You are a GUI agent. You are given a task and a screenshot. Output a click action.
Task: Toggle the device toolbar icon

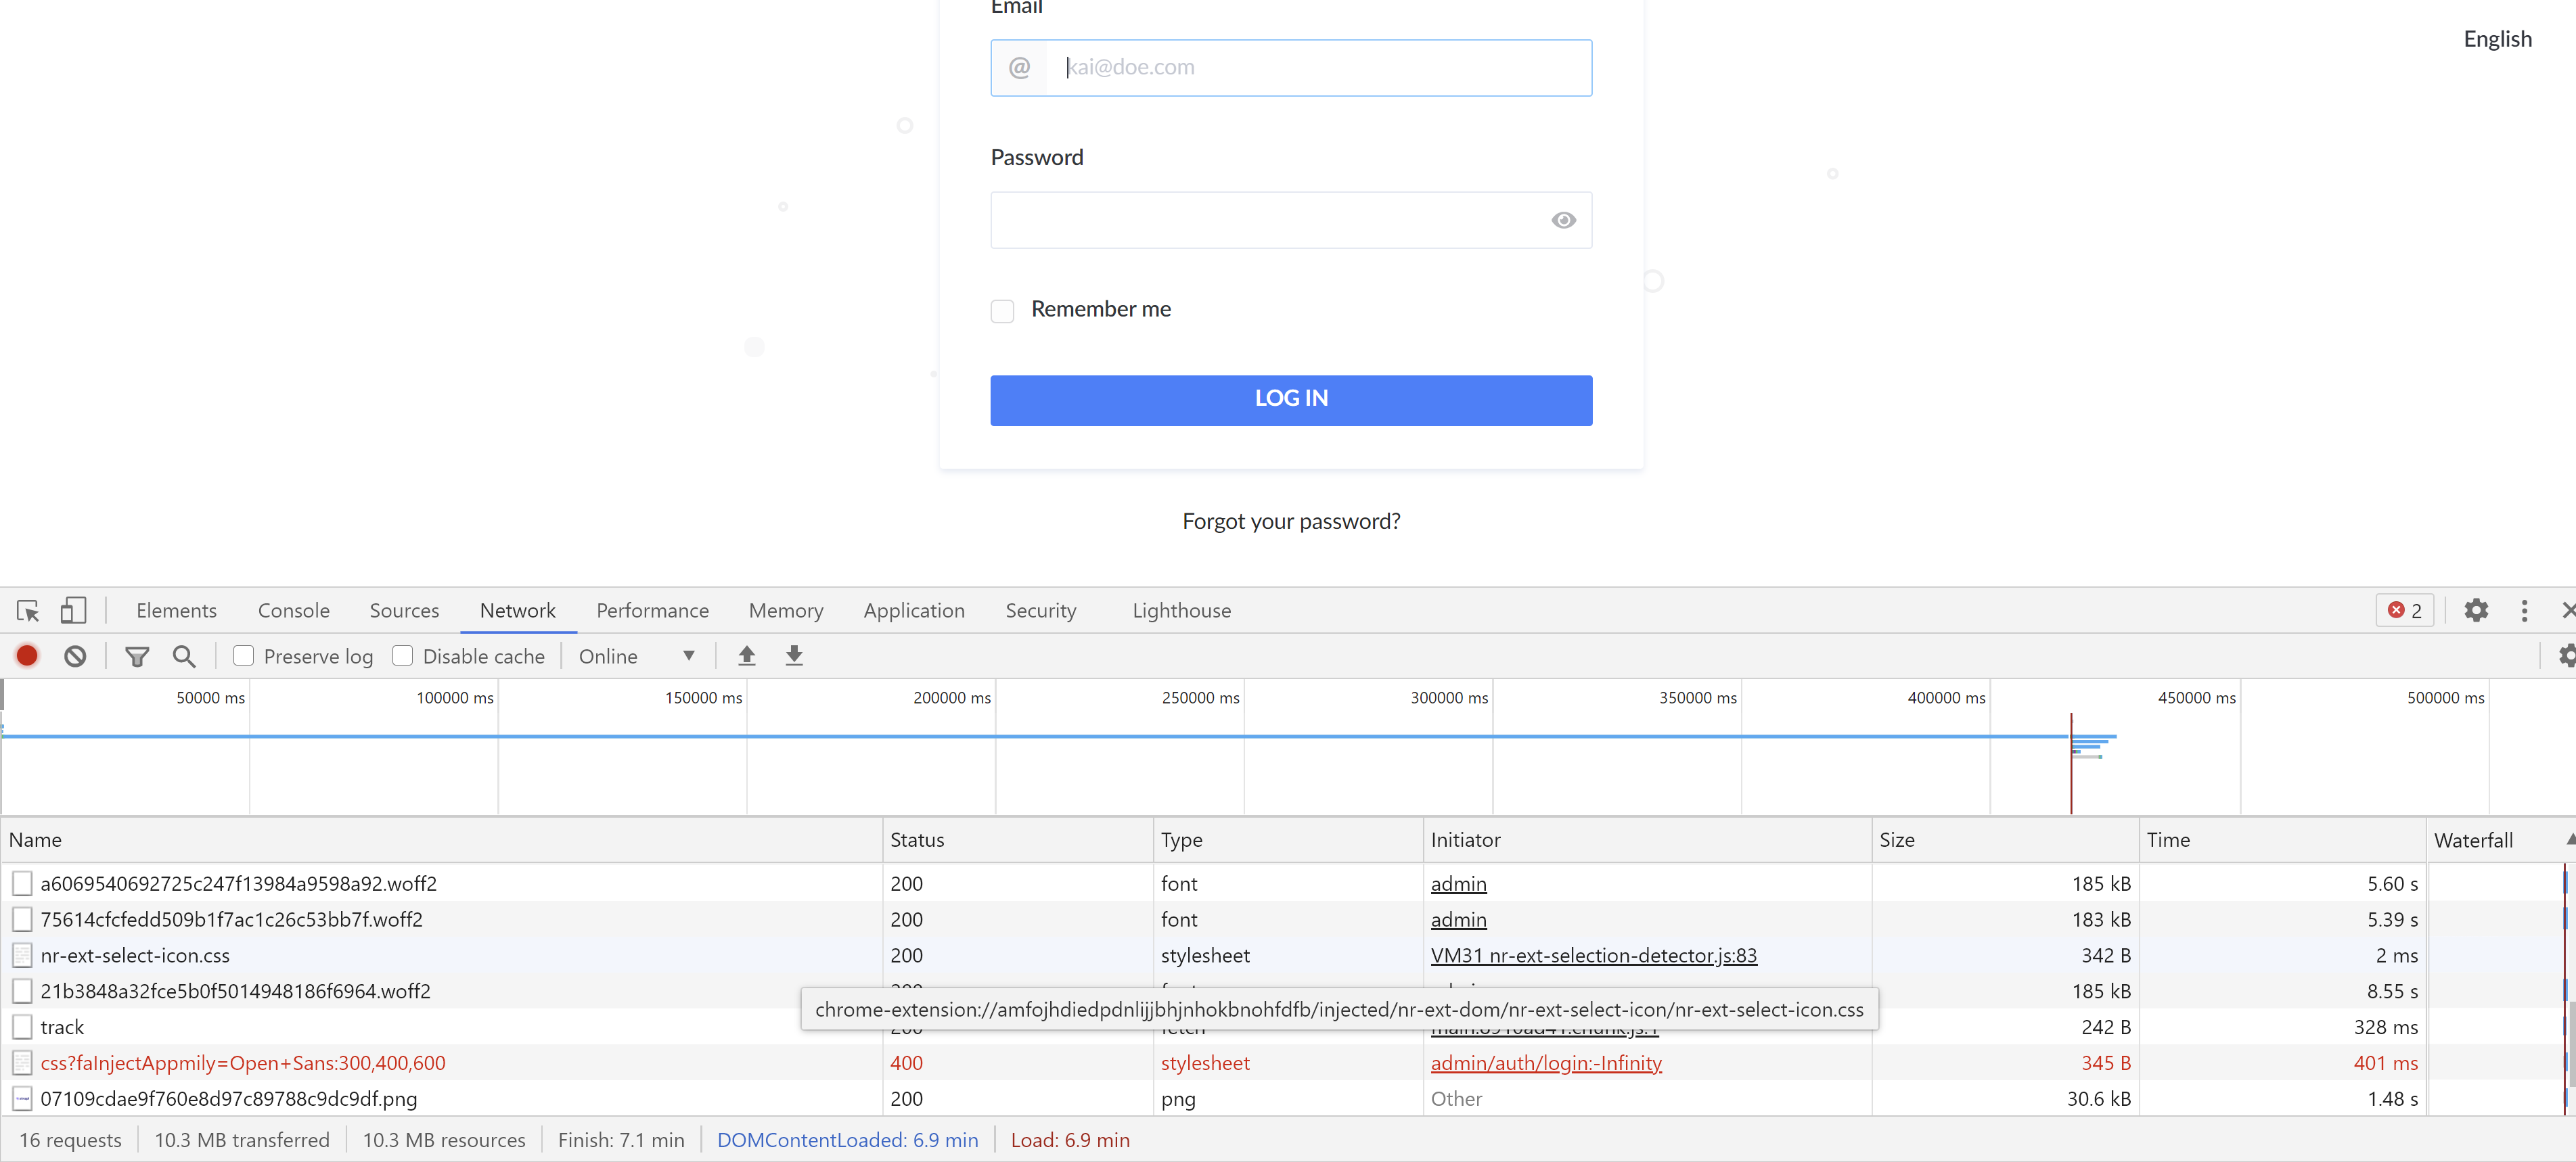pos(73,610)
